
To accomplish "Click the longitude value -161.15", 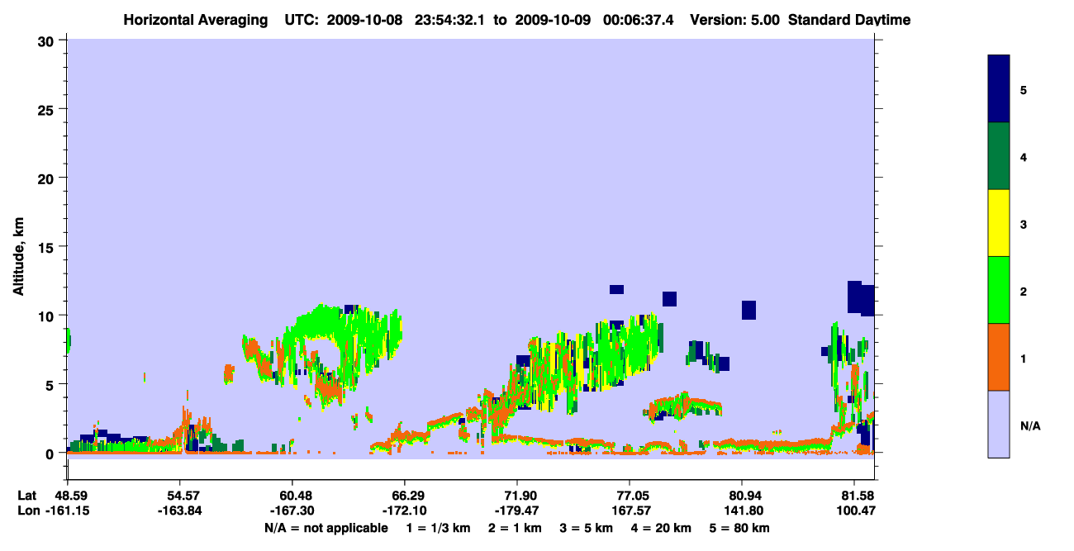I will 68,511.
